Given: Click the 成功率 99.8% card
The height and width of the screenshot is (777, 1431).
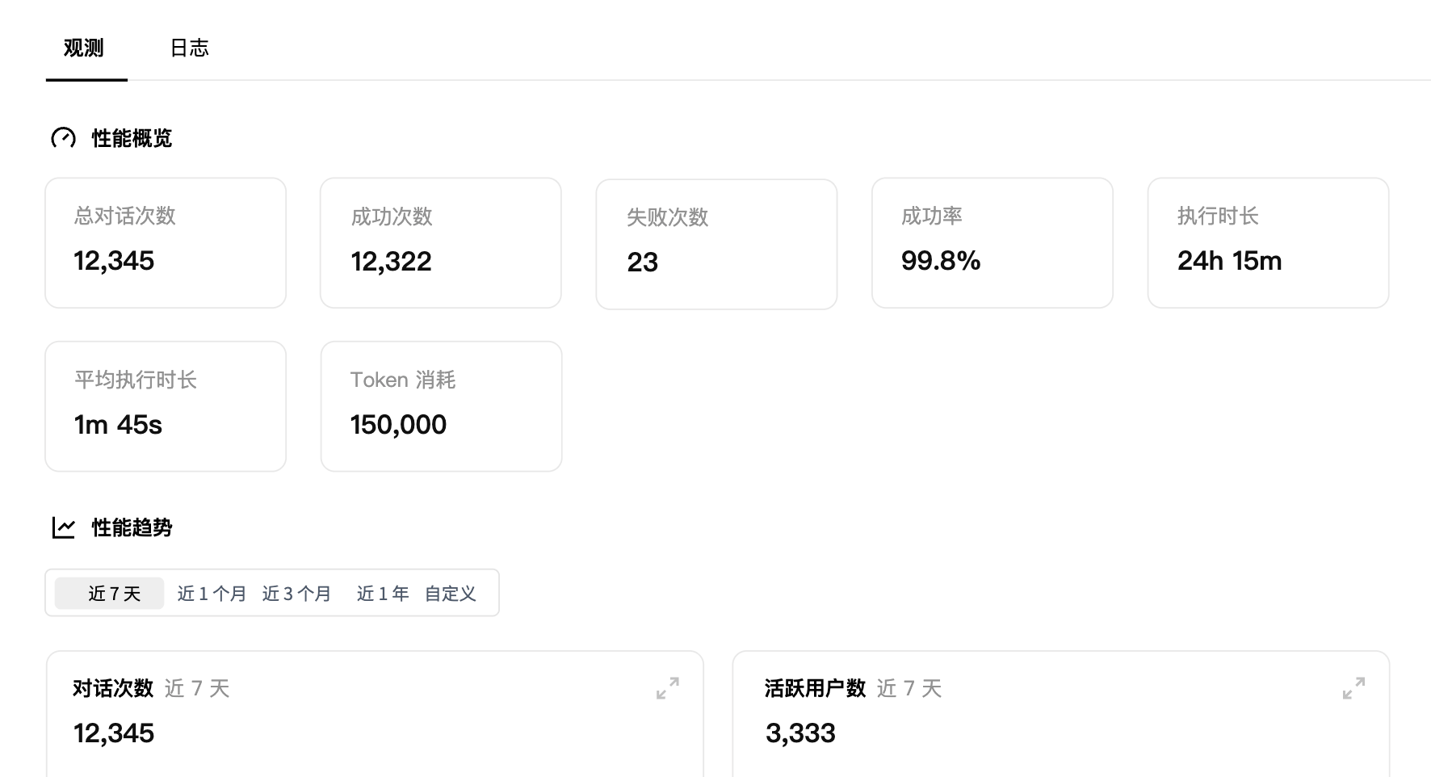Looking at the screenshot, I should click(992, 242).
